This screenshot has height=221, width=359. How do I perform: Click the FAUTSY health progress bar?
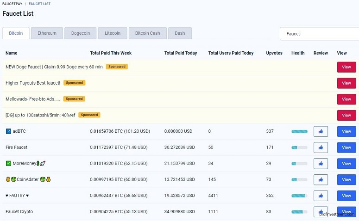tap(299, 196)
